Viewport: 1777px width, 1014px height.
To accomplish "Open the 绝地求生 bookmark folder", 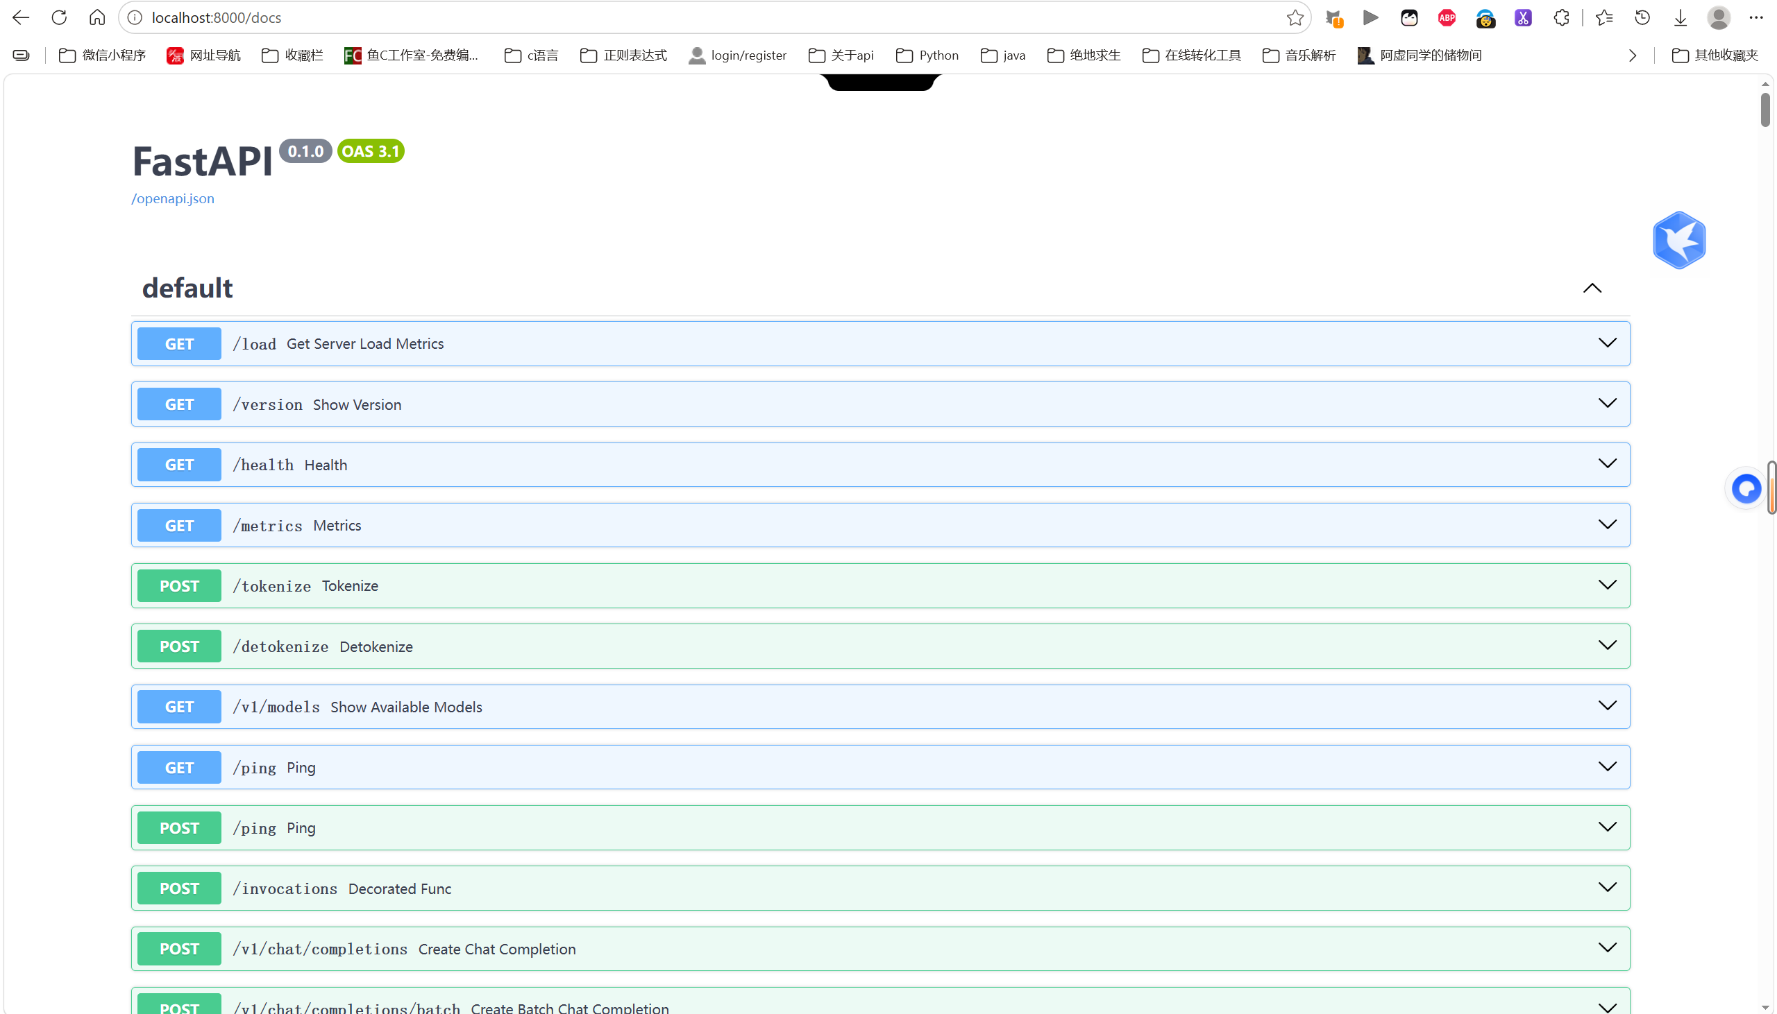I will pos(1084,55).
